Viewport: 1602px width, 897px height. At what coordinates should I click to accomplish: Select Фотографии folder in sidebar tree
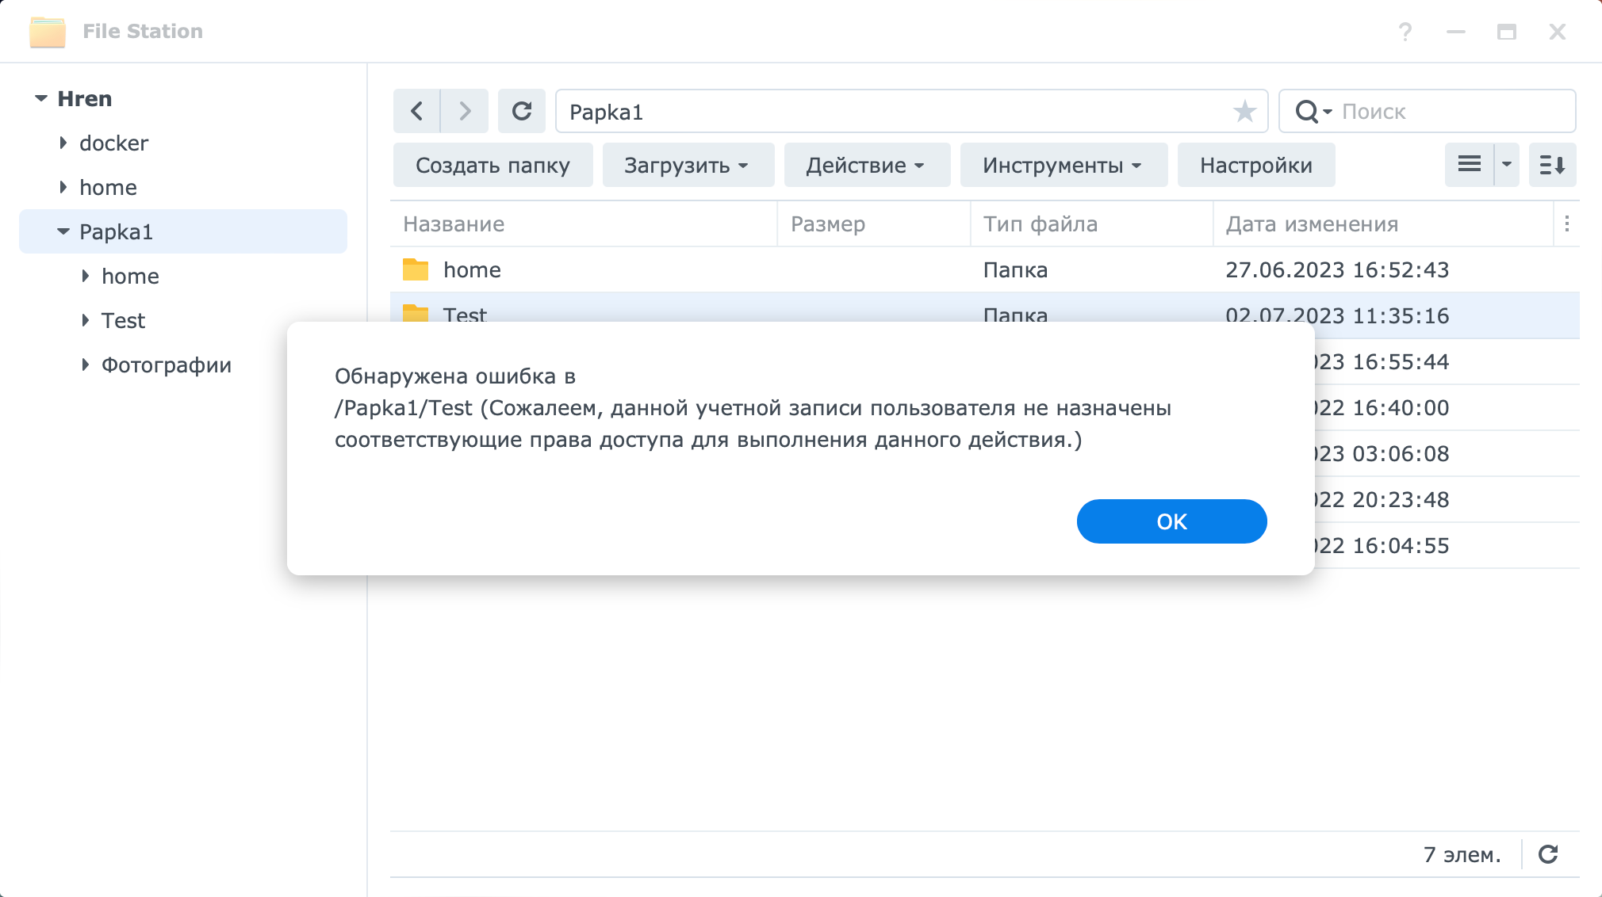(167, 365)
